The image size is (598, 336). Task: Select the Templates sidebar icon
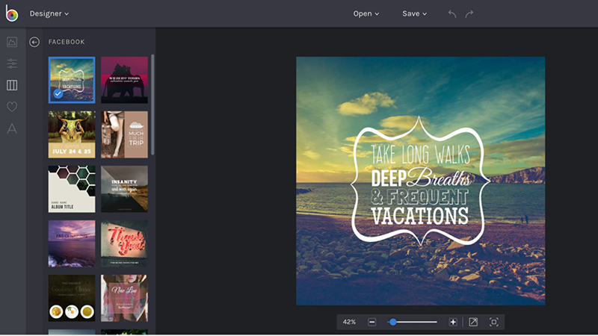(x=12, y=85)
